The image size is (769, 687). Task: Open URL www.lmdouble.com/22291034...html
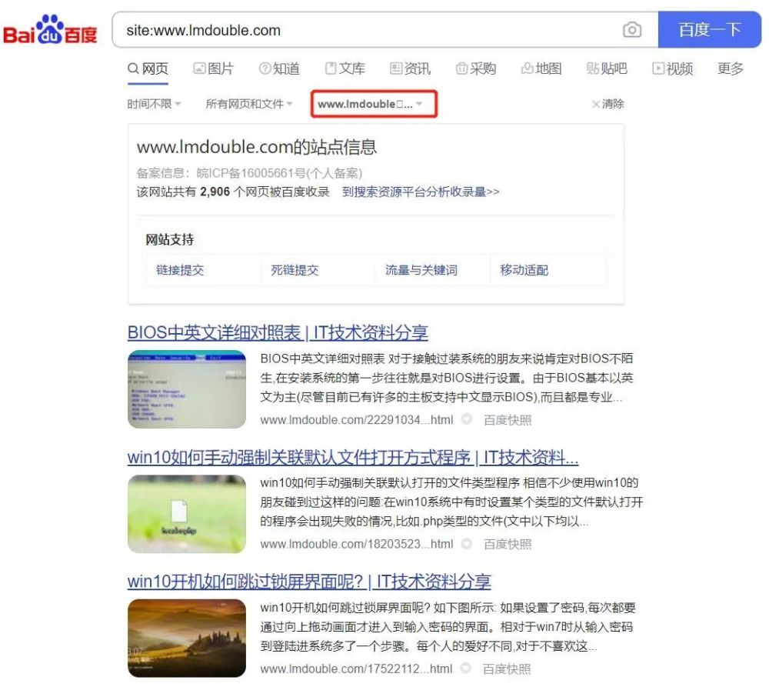point(357,420)
